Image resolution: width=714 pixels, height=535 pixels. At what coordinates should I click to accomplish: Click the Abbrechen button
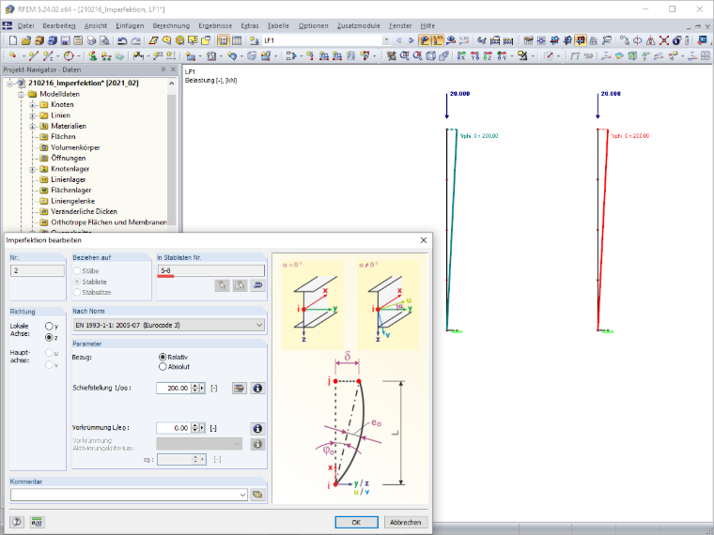405,522
